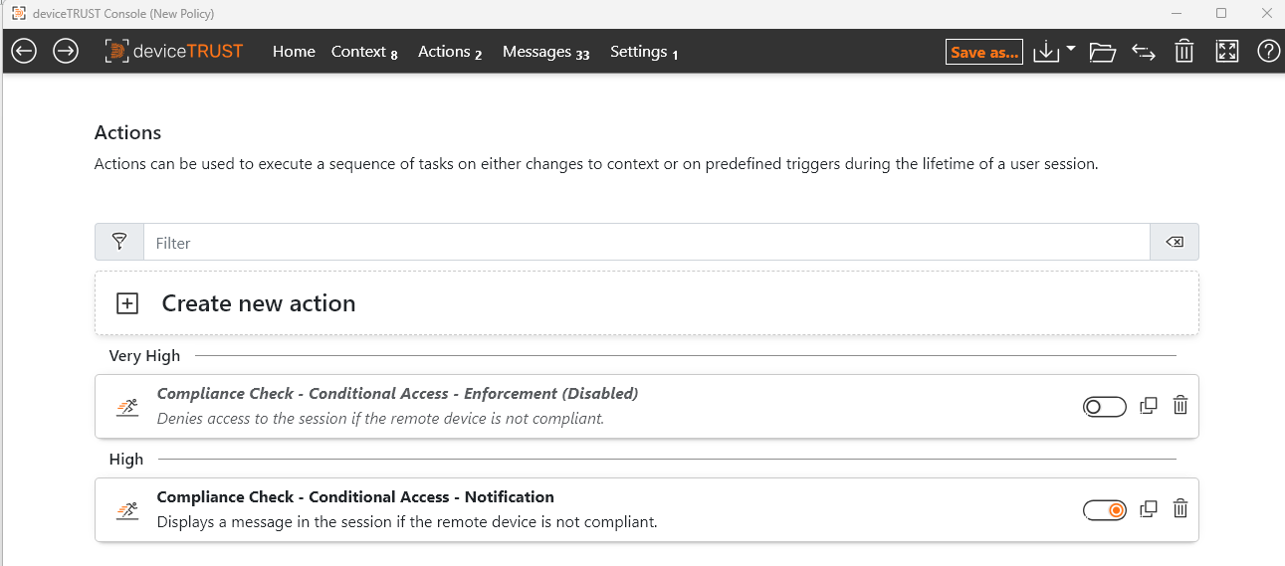Click the back navigation arrow icon

tap(24, 52)
